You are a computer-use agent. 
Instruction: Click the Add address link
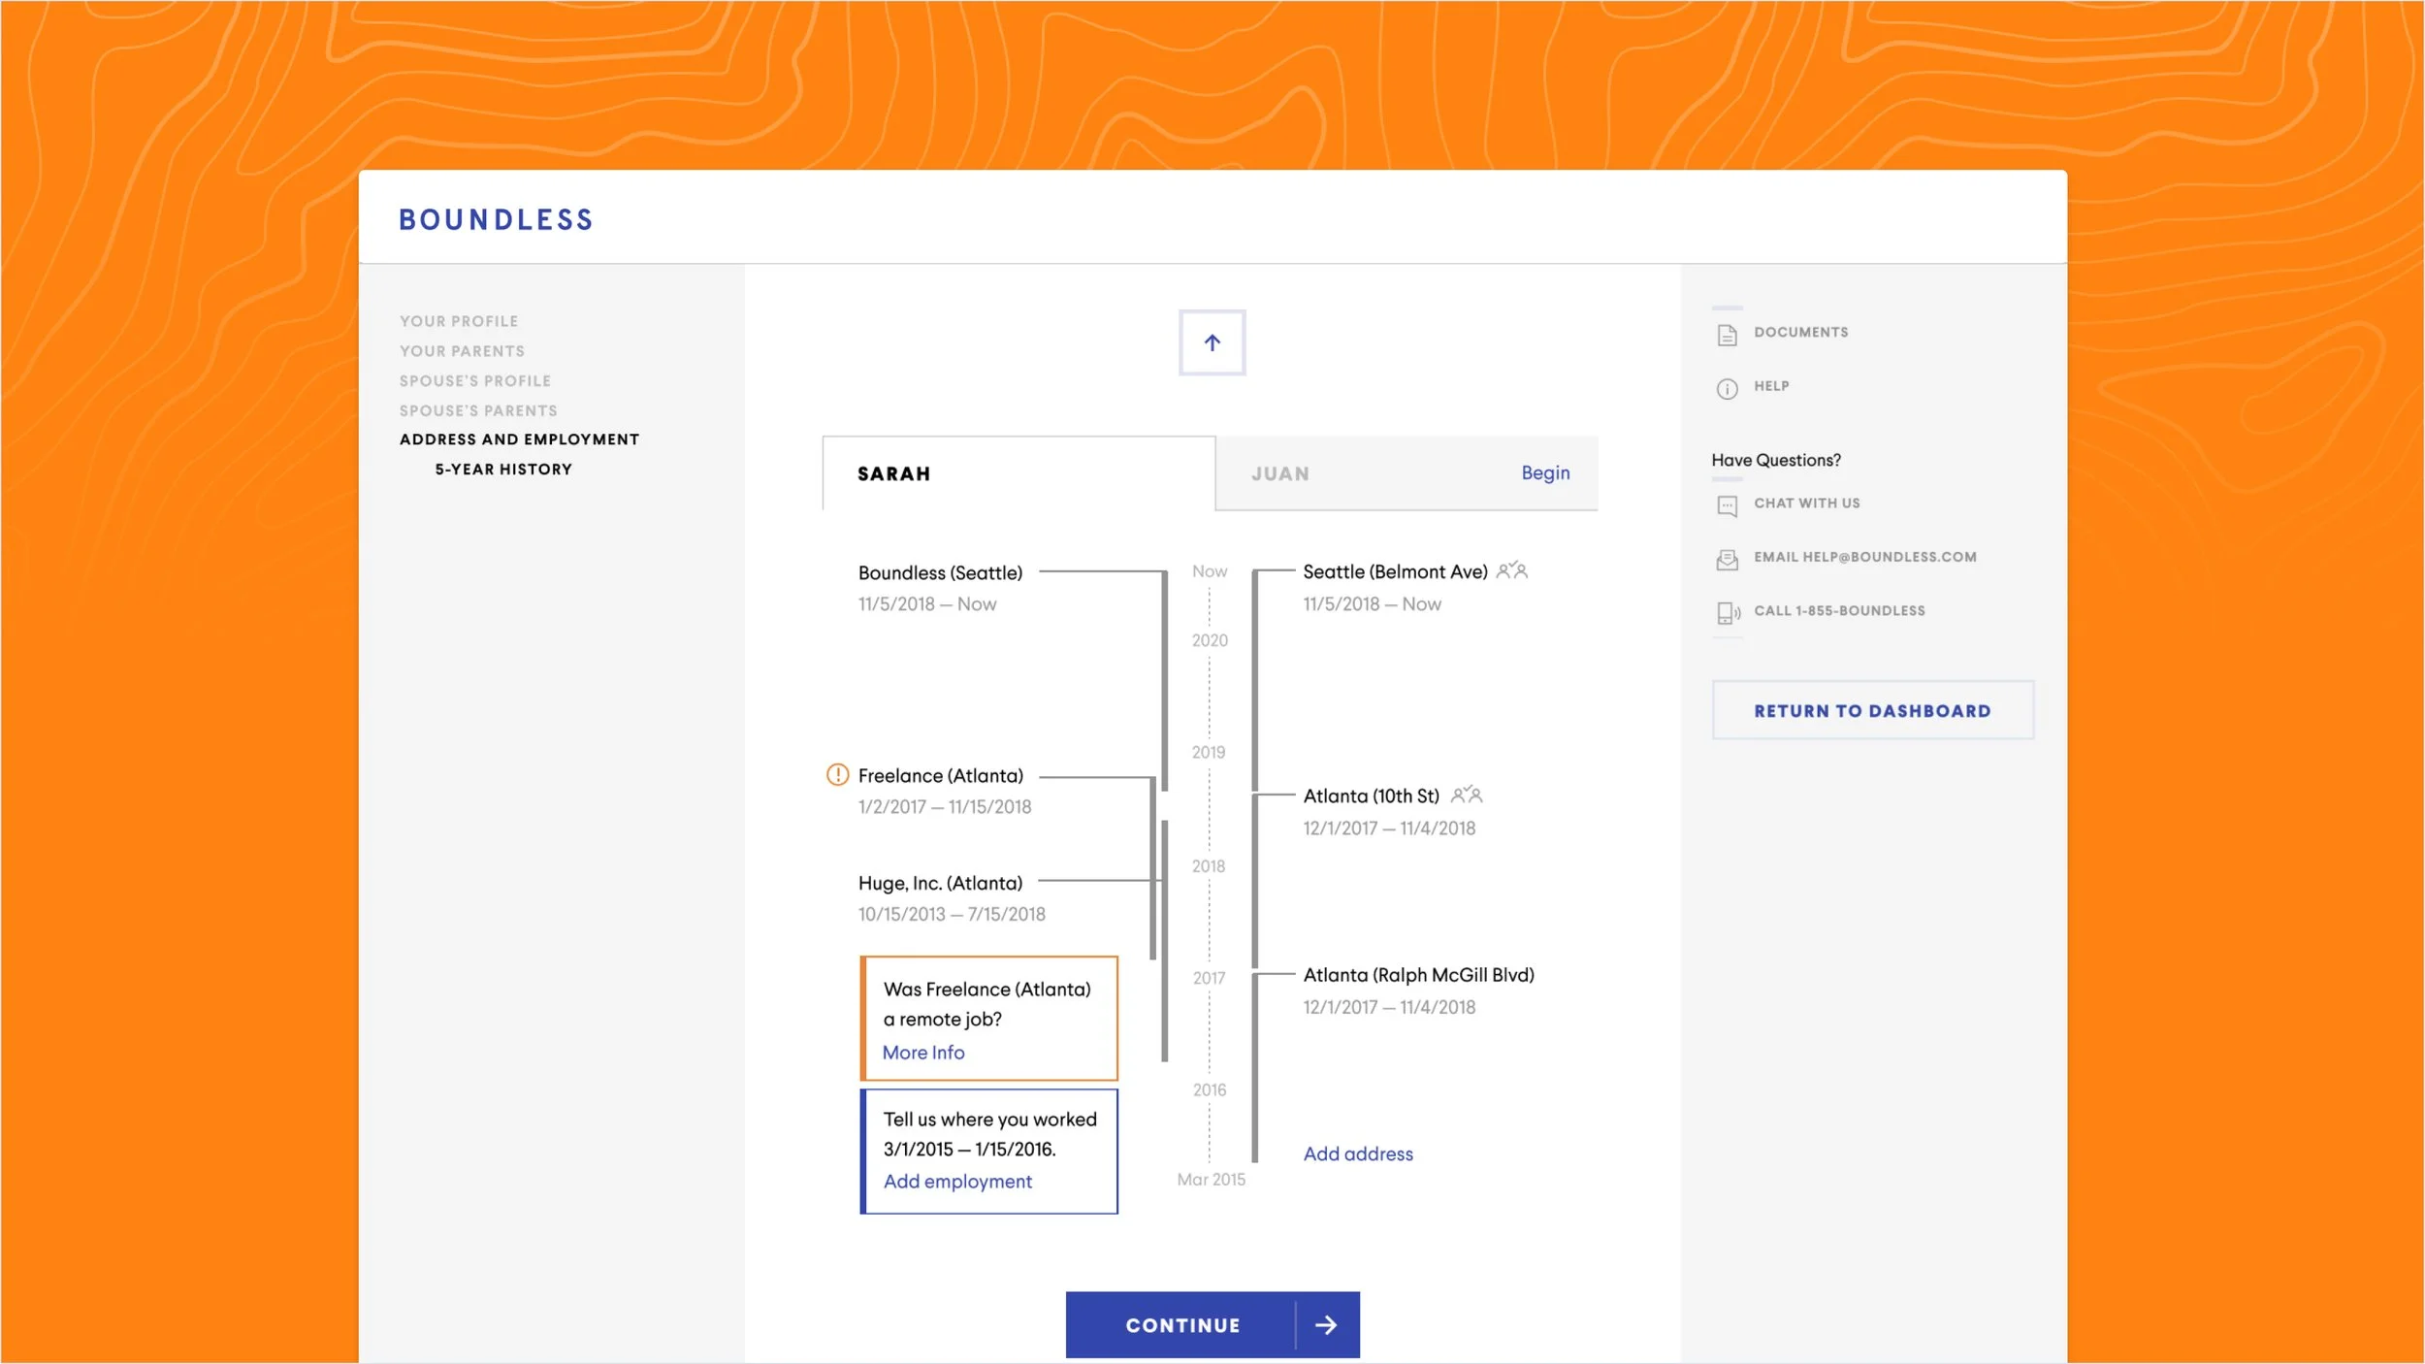[1357, 1154]
